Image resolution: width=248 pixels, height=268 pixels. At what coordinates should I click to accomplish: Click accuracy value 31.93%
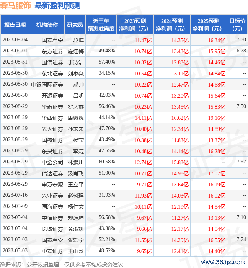(x=107, y=195)
